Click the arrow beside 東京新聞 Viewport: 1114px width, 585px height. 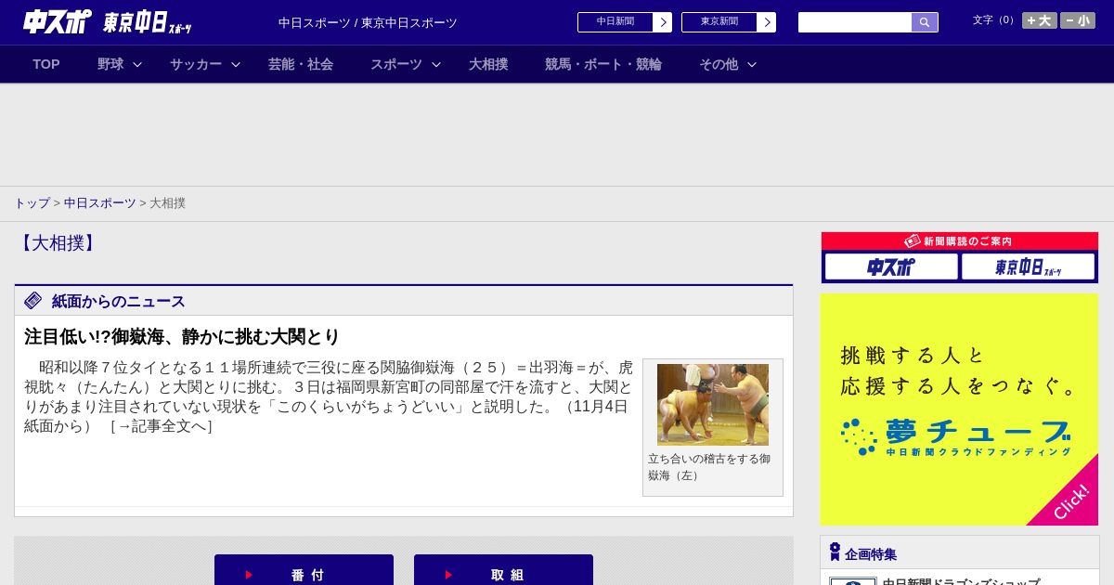(767, 22)
